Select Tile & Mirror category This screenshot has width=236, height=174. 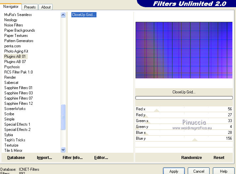coord(13,150)
